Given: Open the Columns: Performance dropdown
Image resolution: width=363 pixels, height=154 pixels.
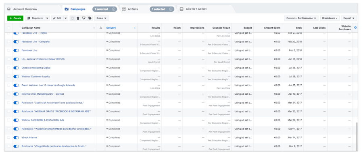Looking at the screenshot, I should (x=301, y=18).
